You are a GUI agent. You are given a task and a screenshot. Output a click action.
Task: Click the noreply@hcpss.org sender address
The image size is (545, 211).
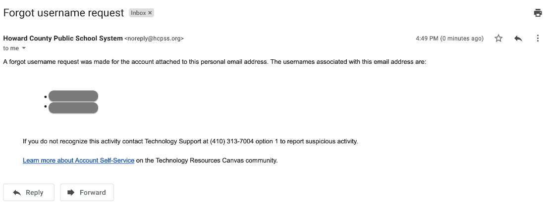click(x=154, y=39)
